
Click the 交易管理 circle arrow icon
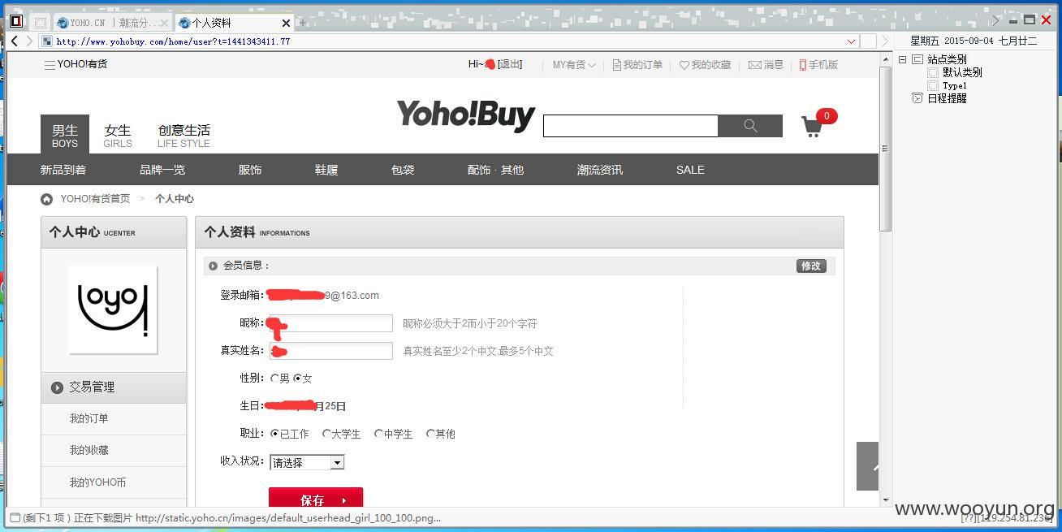(57, 387)
